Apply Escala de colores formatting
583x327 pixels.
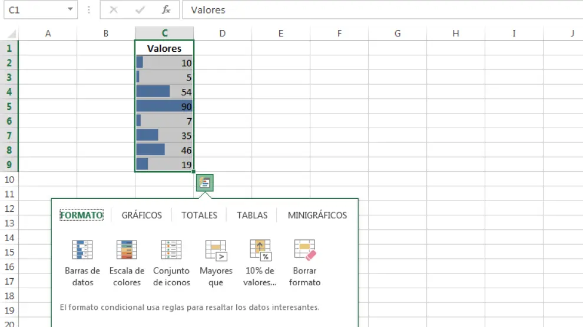(x=127, y=251)
